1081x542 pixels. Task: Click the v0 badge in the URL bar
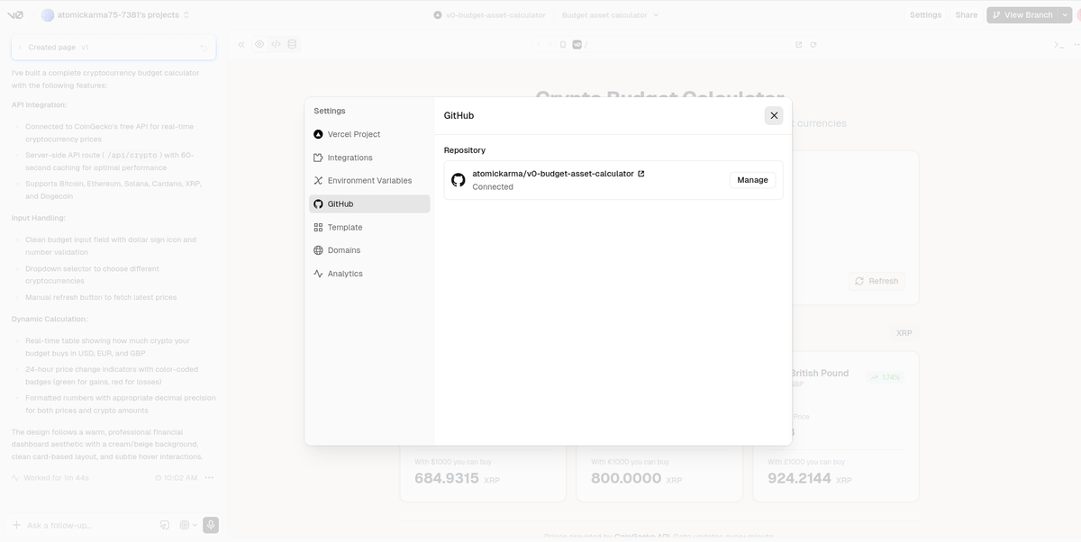point(577,44)
